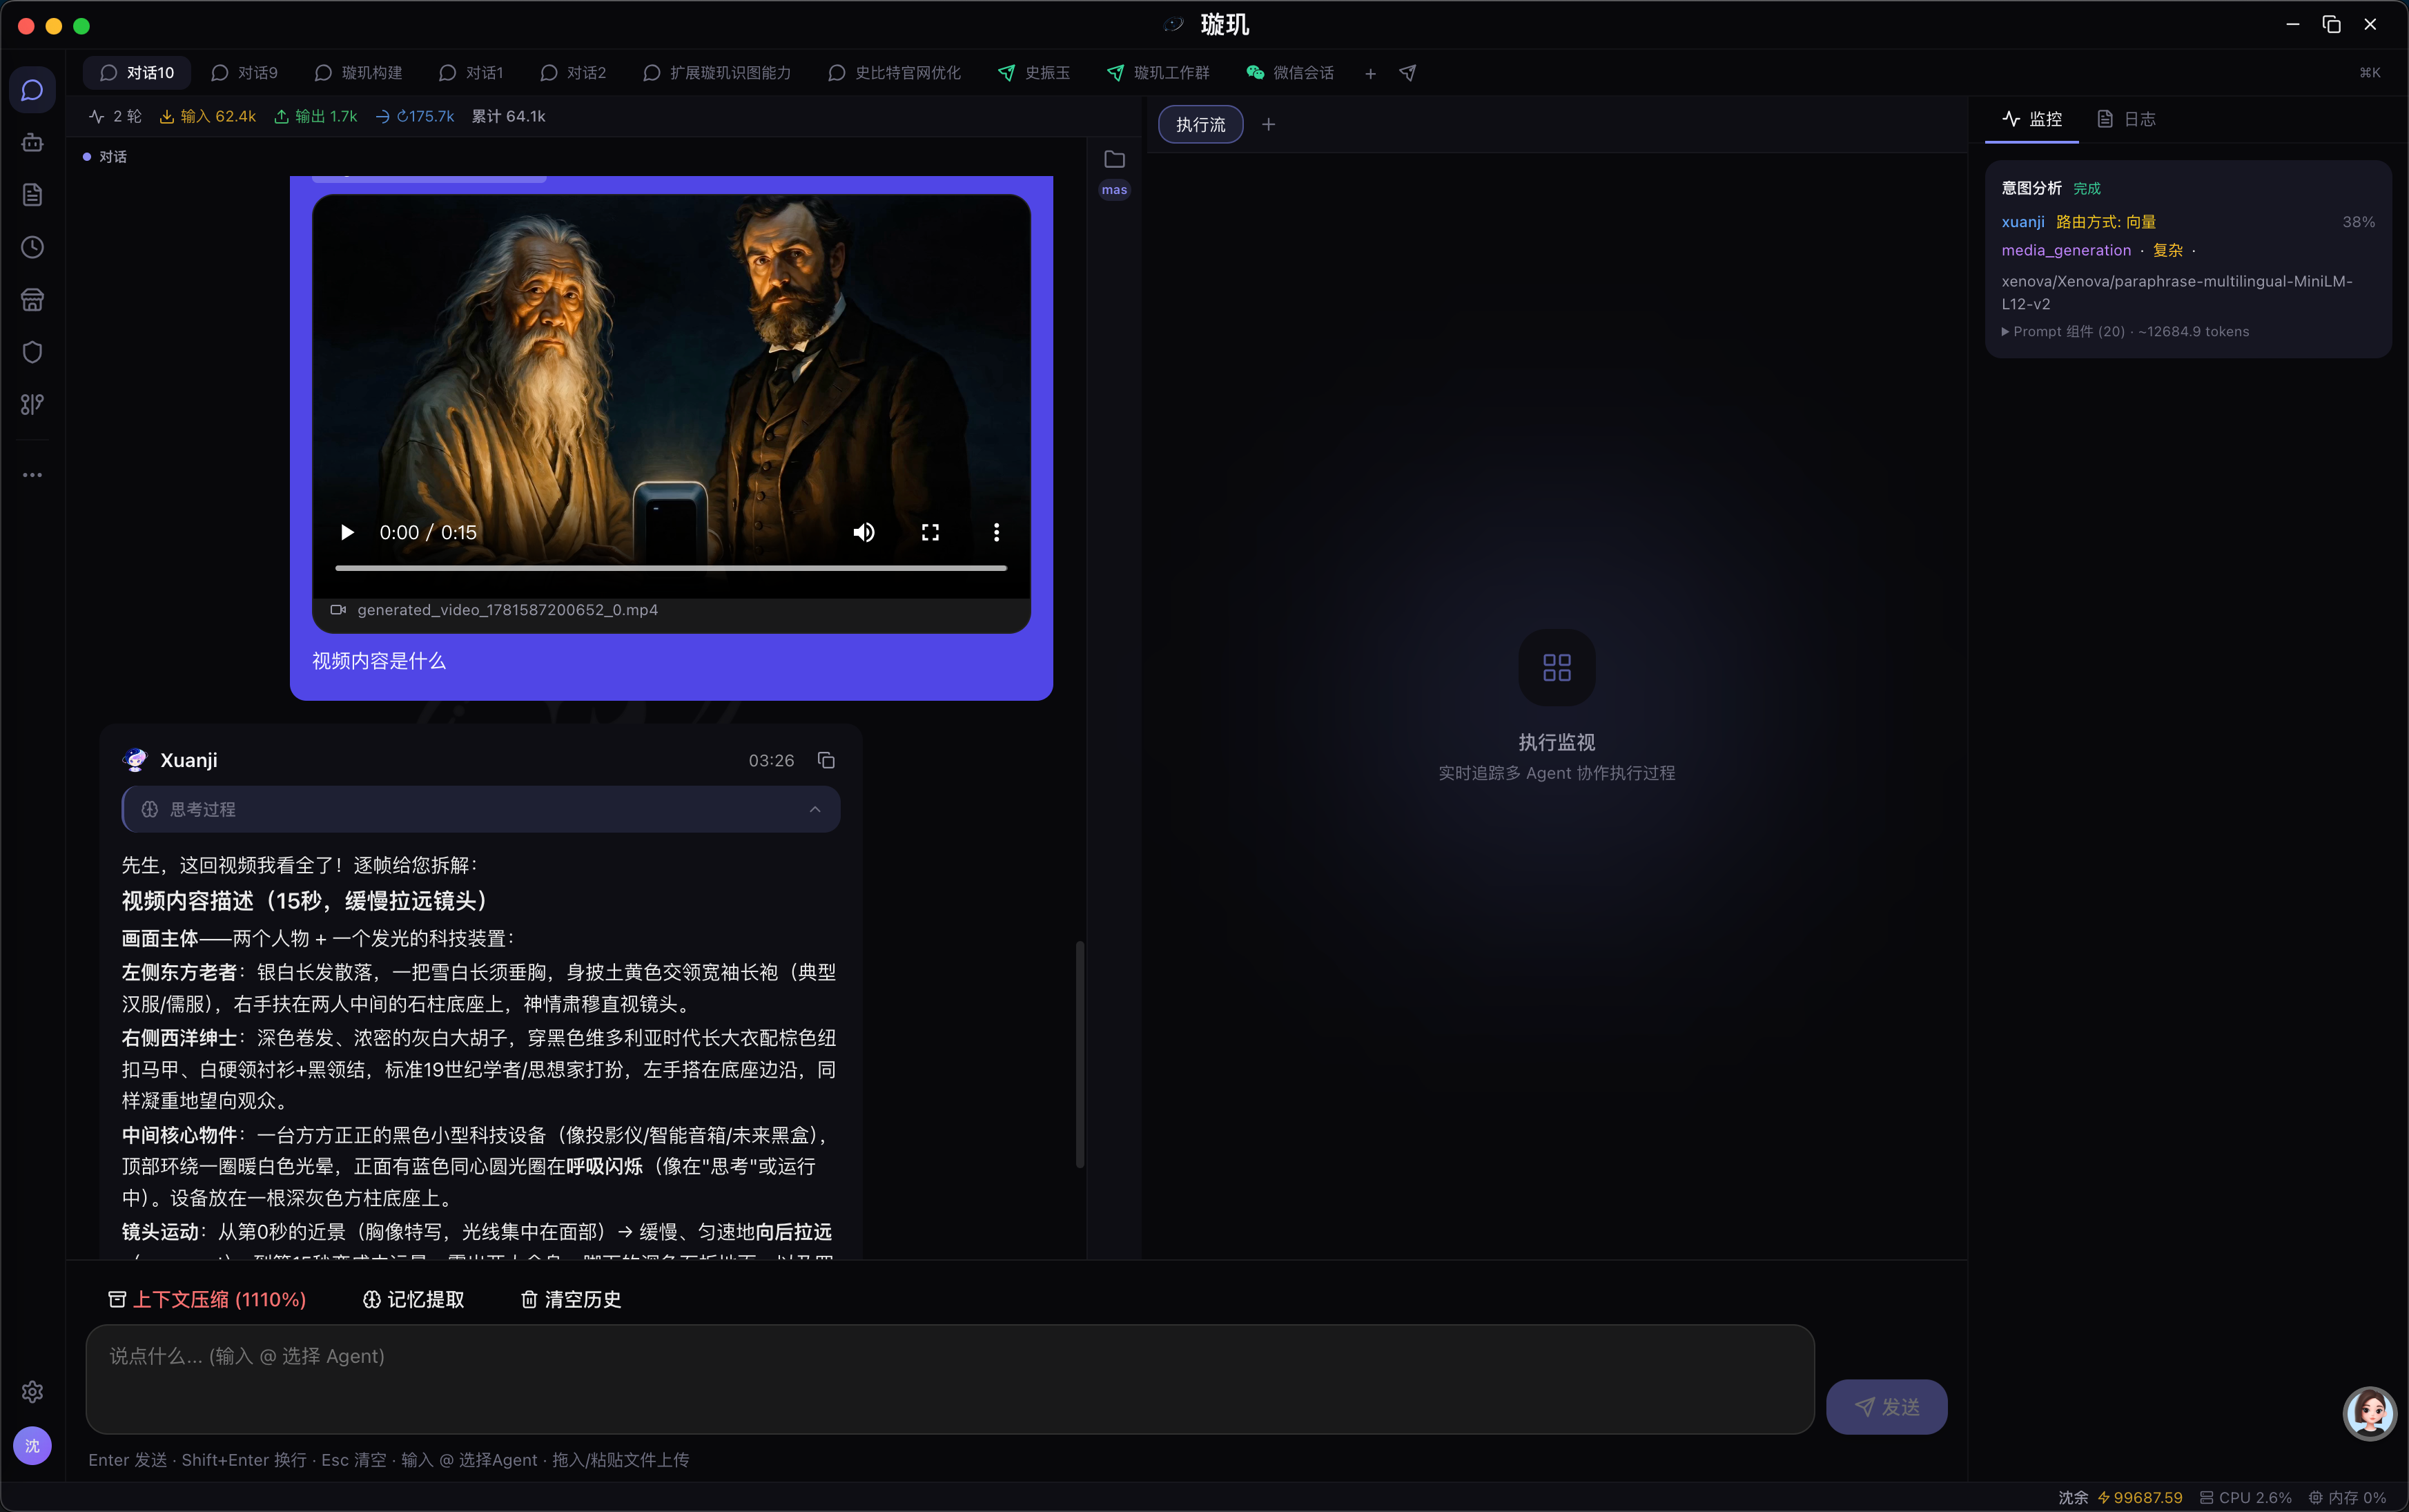Click the plus icon to add a new conversation tab
This screenshot has height=1512, width=2409.
pos(1370,73)
